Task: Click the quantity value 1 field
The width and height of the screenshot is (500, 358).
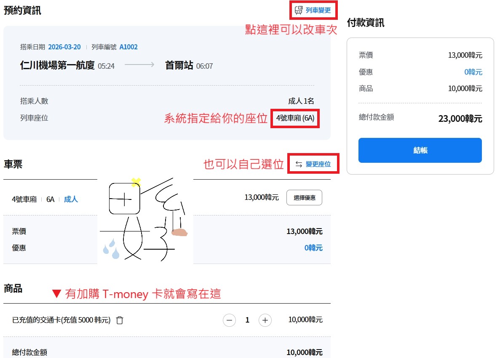Action: (247, 320)
